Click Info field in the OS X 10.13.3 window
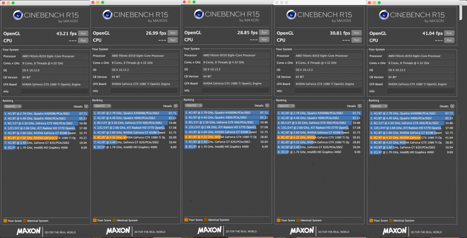The width and height of the screenshot is (467, 238). (235, 91)
